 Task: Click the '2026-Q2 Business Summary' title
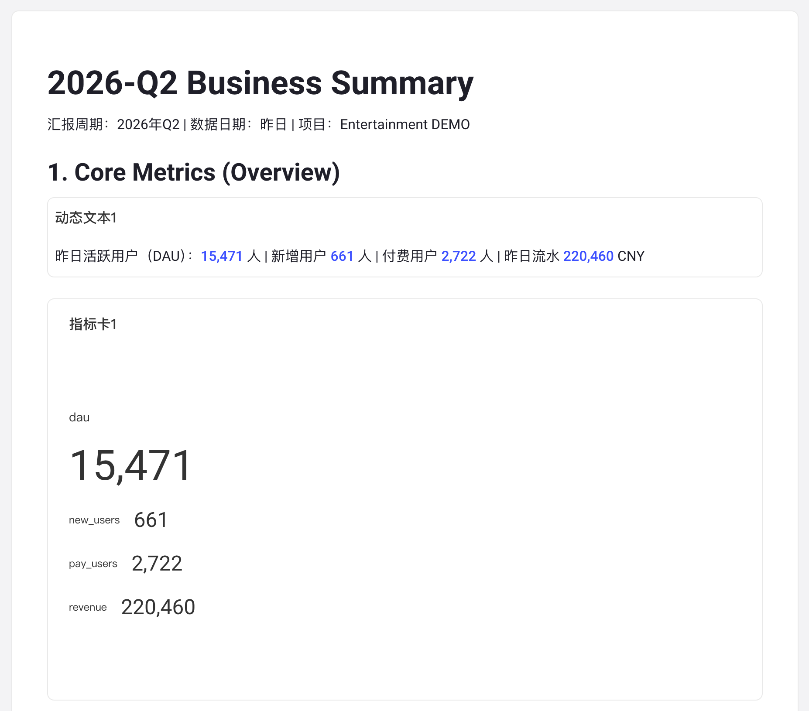click(260, 83)
